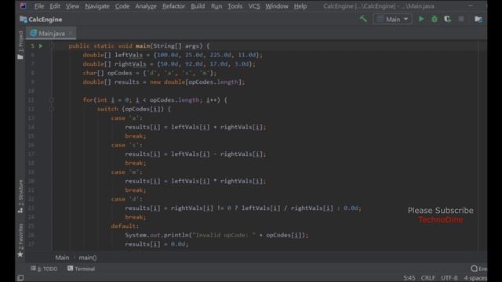Toggle tool window buttons icon in status bar
Screen dimensions: 502x282
click(x=20, y=278)
